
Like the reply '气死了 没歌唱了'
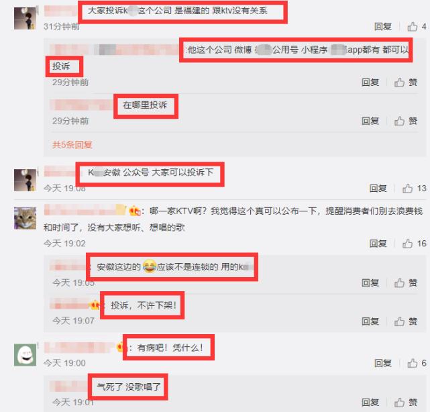click(x=405, y=403)
